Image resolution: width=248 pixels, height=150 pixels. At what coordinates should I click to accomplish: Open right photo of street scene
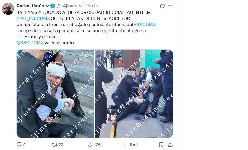click(134, 94)
